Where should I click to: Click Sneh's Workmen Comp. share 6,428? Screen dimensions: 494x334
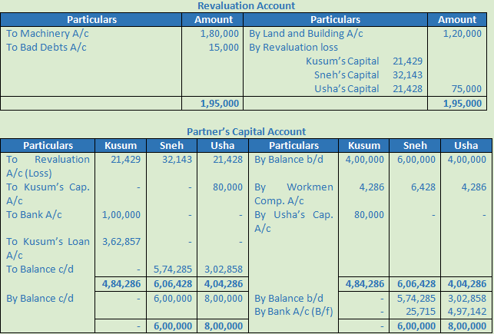pyautogui.click(x=423, y=187)
